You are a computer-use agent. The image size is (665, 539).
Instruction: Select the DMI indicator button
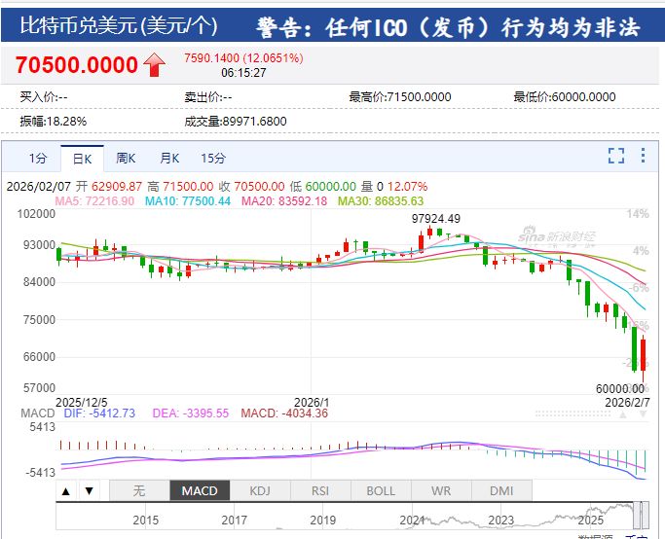click(500, 491)
